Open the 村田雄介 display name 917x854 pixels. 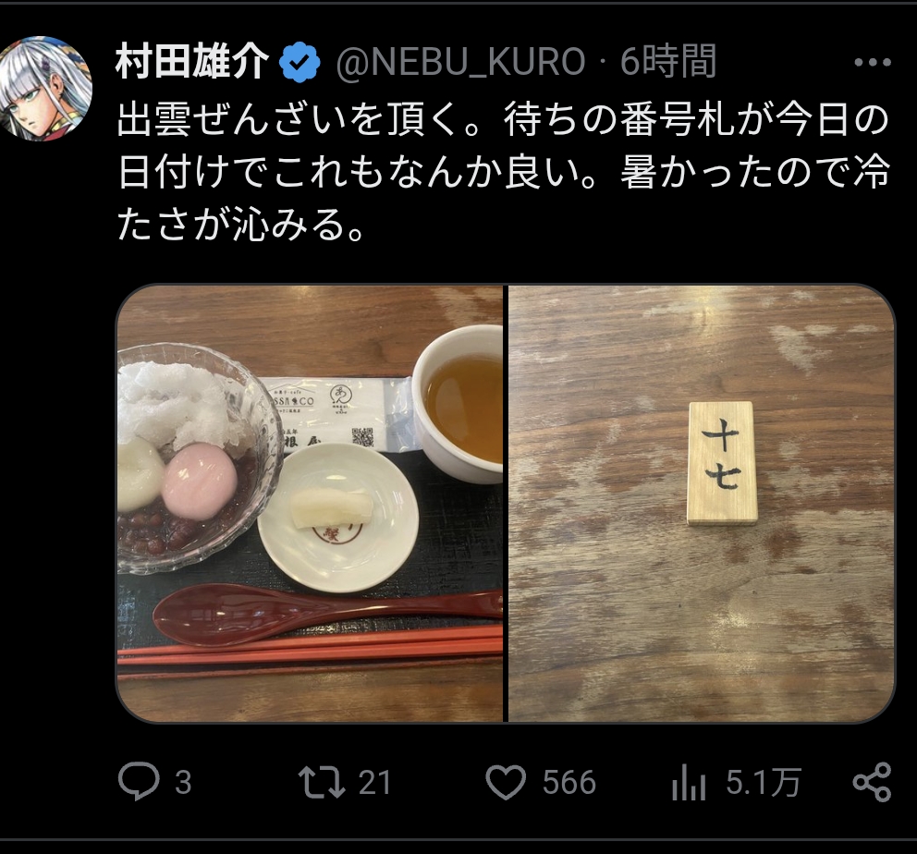(192, 61)
